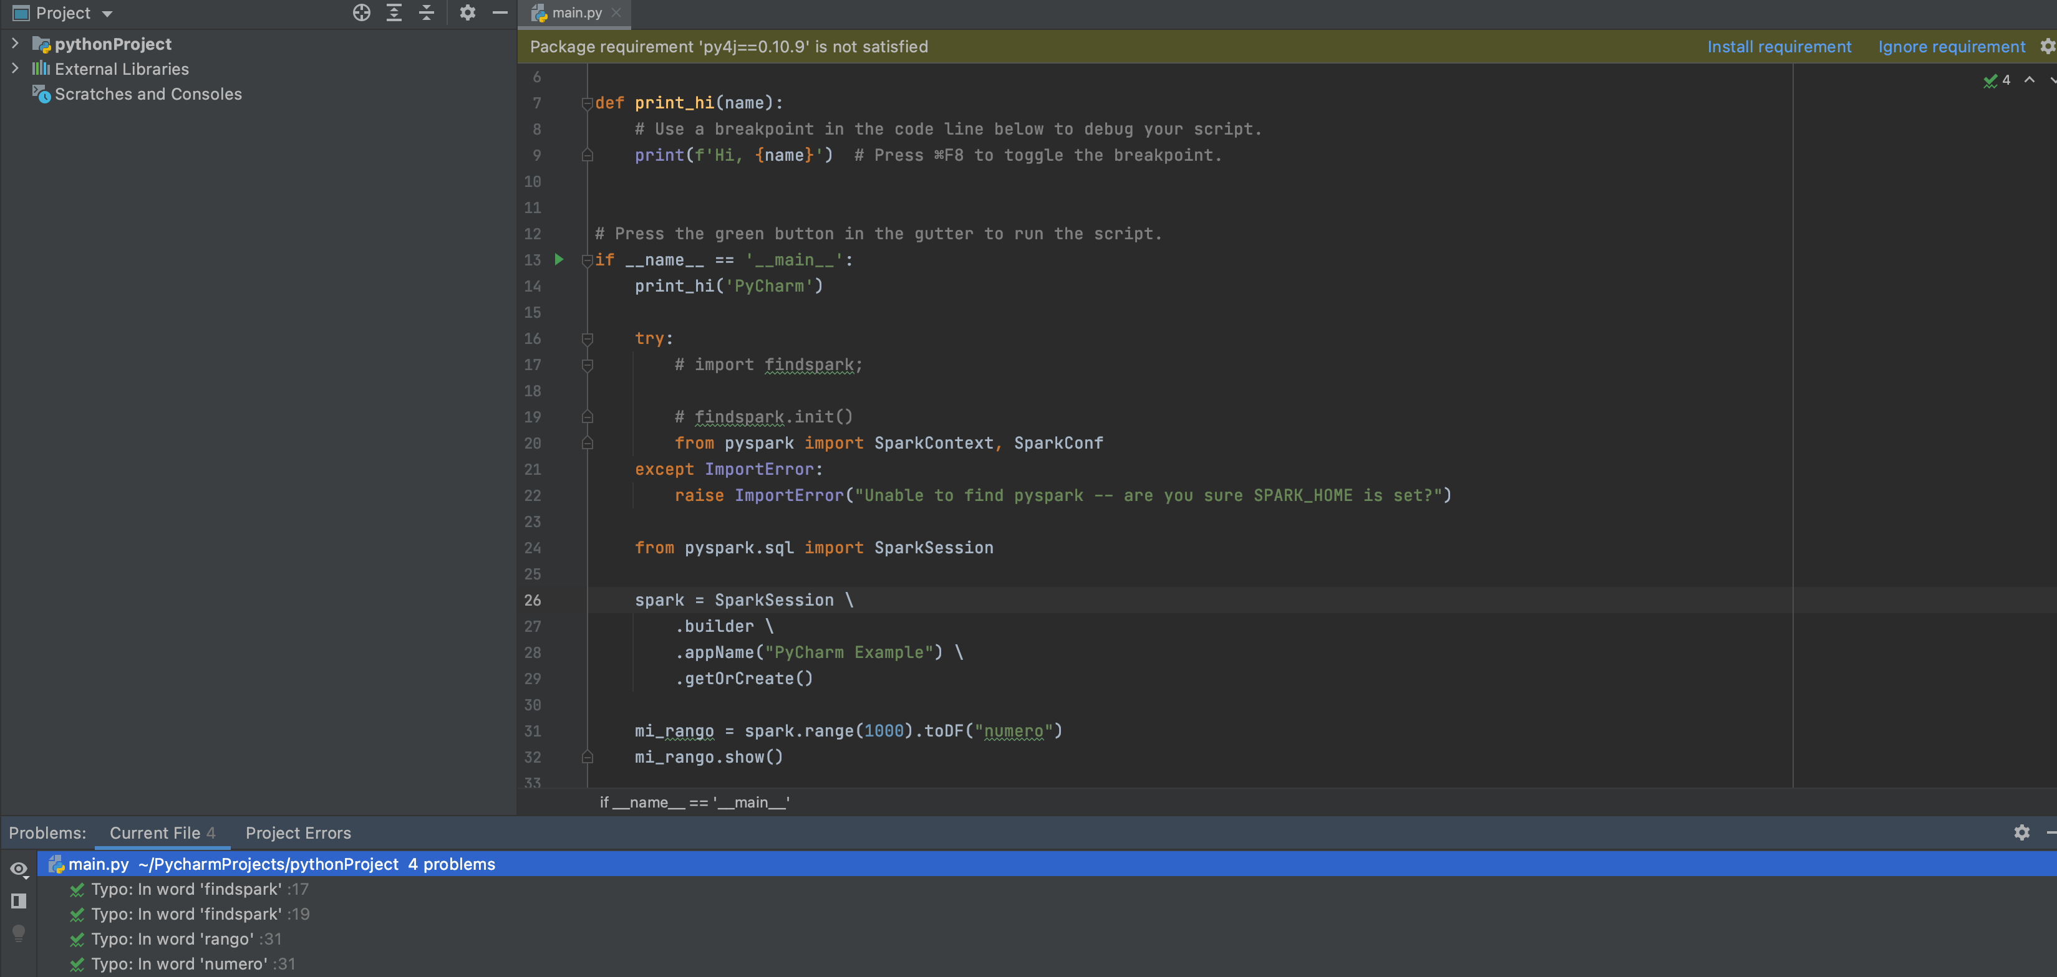Click the quick-fix light bulb icon
The image size is (2057, 977).
pyautogui.click(x=19, y=932)
